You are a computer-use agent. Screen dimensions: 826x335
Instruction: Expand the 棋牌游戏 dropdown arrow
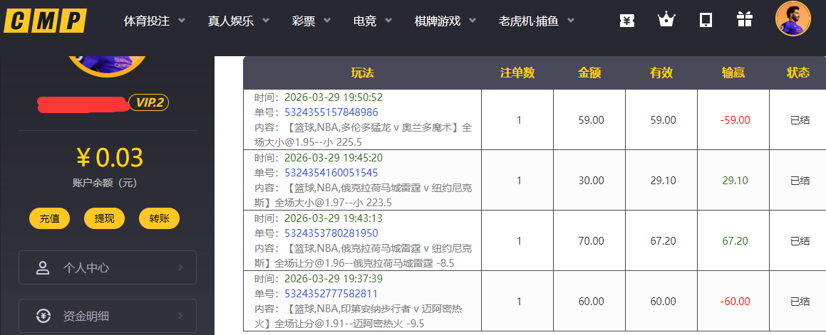coord(473,21)
